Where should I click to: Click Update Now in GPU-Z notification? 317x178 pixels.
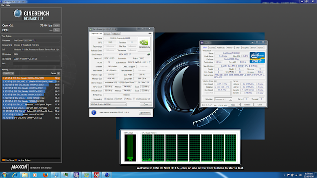tap(145, 113)
